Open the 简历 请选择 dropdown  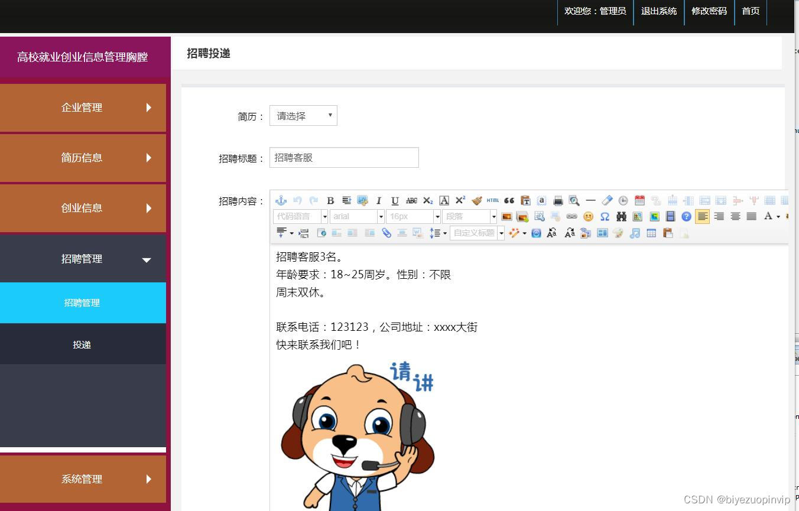303,115
